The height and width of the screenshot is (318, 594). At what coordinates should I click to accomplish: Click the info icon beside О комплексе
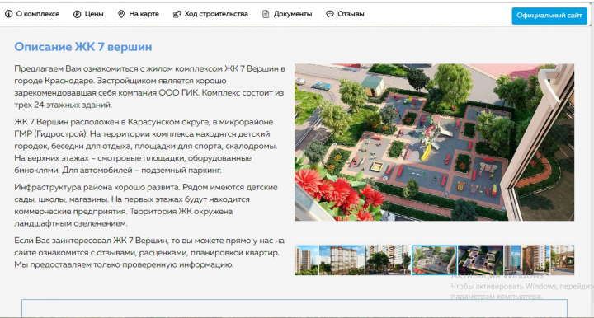pyautogui.click(x=8, y=14)
